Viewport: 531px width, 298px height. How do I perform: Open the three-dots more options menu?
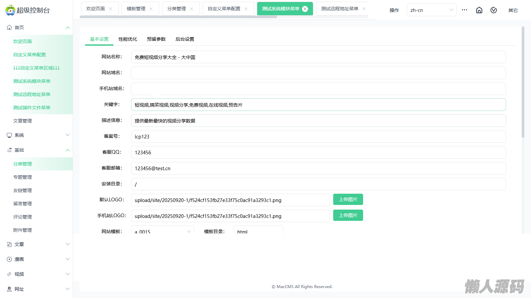pyautogui.click(x=464, y=10)
